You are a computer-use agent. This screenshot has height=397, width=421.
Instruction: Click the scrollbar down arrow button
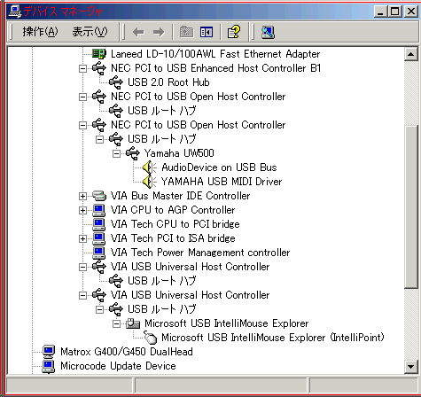pos(411,367)
